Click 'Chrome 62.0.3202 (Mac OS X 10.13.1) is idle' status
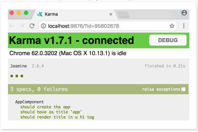 (68, 53)
